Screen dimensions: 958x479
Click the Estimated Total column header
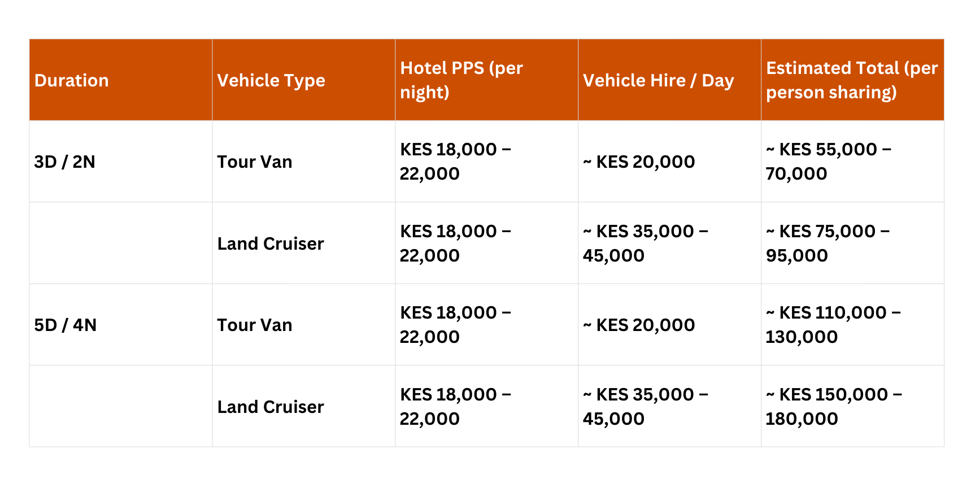[x=852, y=80]
